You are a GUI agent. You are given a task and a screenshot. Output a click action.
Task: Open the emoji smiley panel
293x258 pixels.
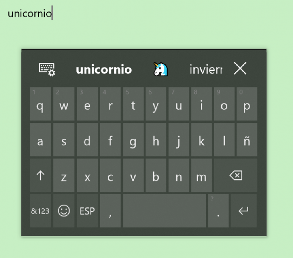coord(64,211)
